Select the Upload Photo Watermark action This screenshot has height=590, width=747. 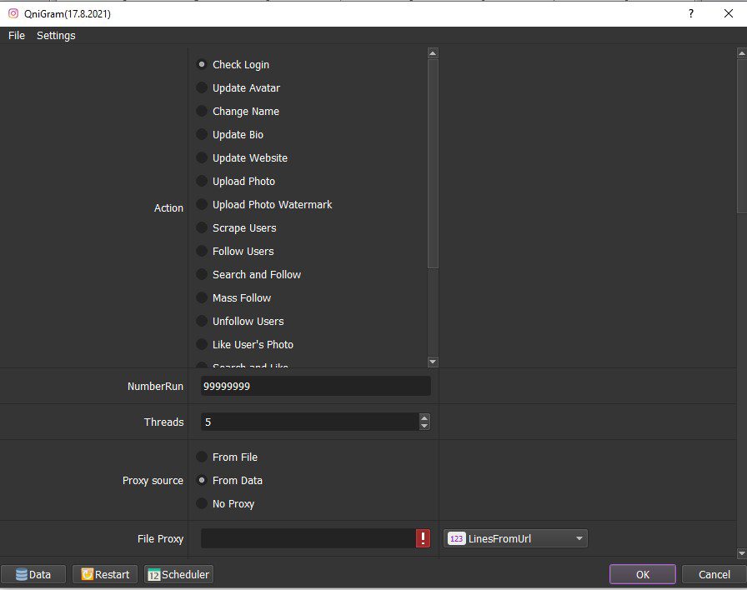(265, 204)
